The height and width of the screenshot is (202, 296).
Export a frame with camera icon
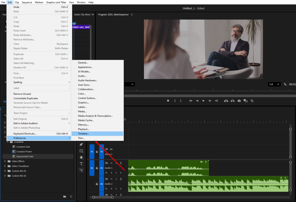239,101
